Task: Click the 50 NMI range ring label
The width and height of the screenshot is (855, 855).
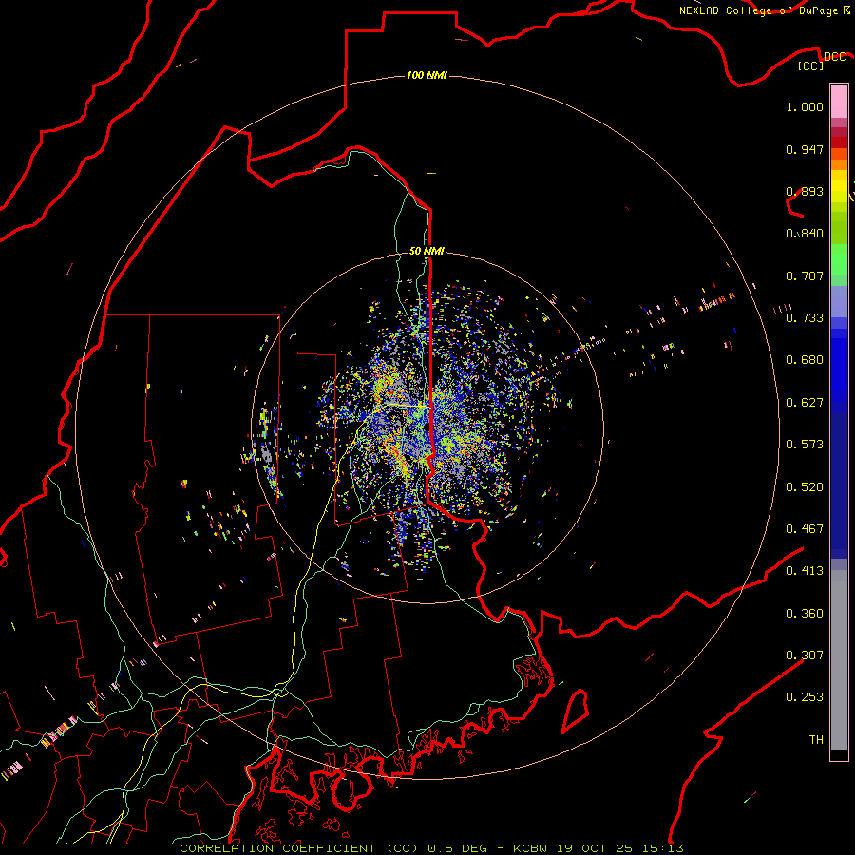Action: pyautogui.click(x=427, y=251)
